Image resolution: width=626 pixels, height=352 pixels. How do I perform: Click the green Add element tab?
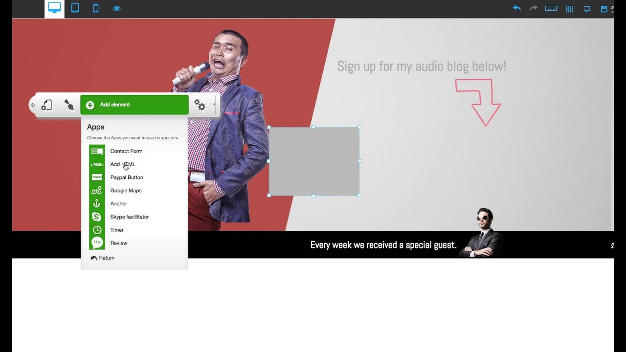click(134, 105)
